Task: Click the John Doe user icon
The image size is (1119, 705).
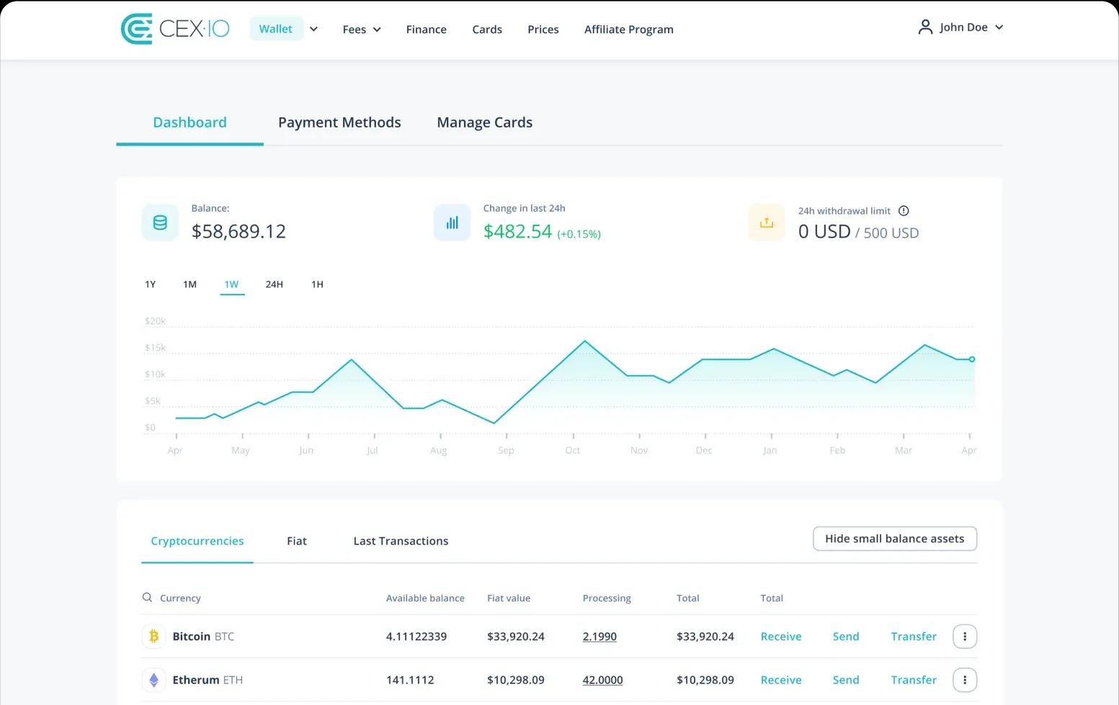Action: pyautogui.click(x=925, y=27)
